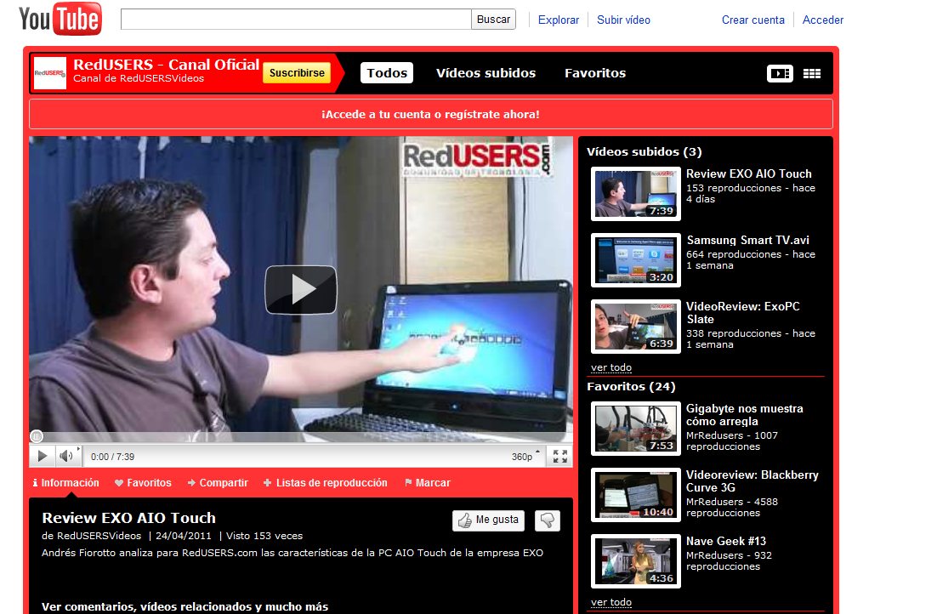This screenshot has height=614, width=937.
Task: Switch to grid view layout icon
Action: [811, 73]
